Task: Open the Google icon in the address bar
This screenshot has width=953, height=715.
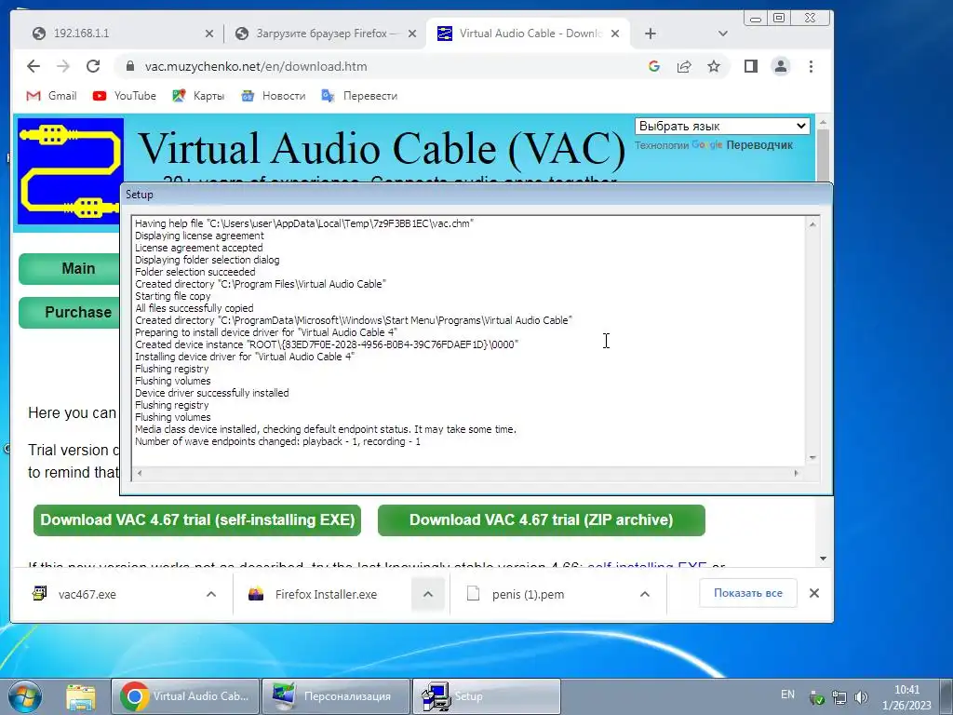Action: [654, 66]
